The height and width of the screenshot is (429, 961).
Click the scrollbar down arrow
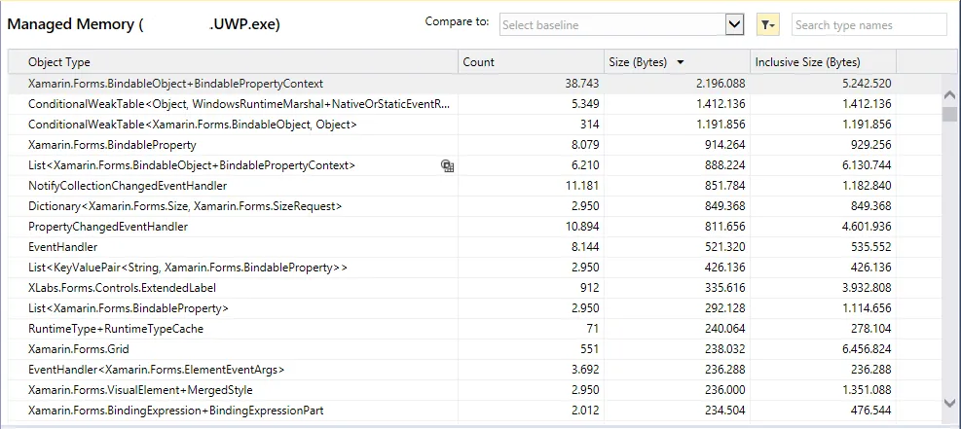pos(950,402)
